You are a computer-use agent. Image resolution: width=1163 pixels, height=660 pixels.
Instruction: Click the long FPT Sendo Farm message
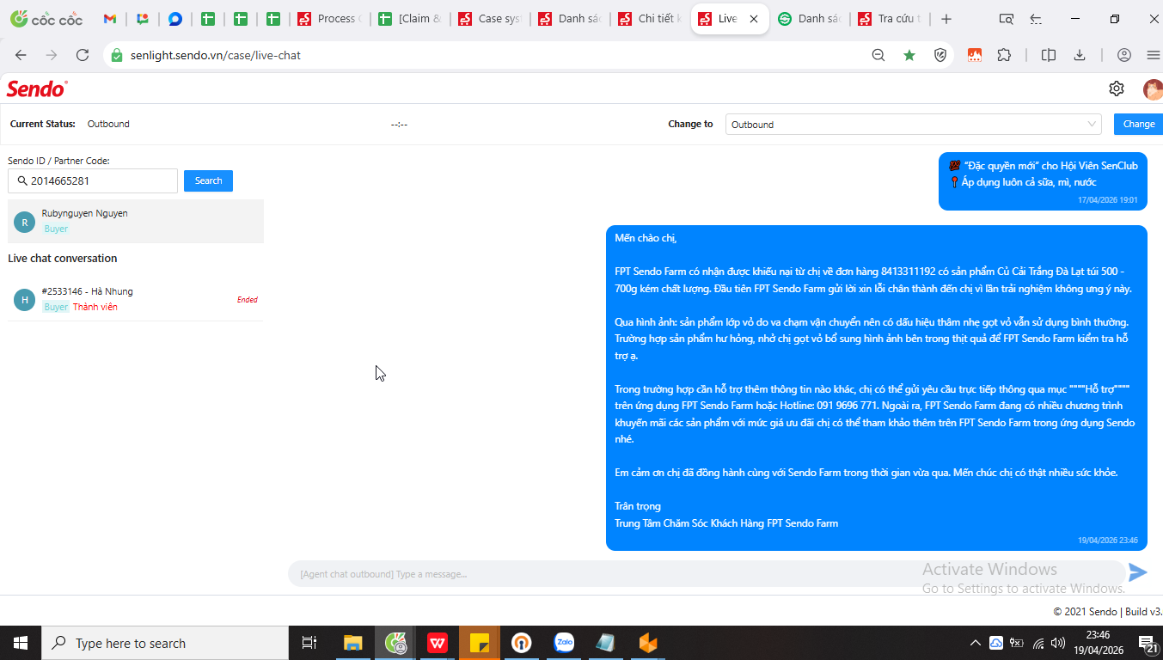pos(877,388)
